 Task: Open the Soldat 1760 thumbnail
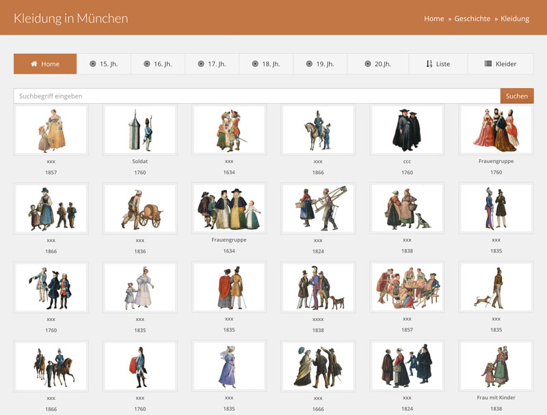click(x=140, y=130)
